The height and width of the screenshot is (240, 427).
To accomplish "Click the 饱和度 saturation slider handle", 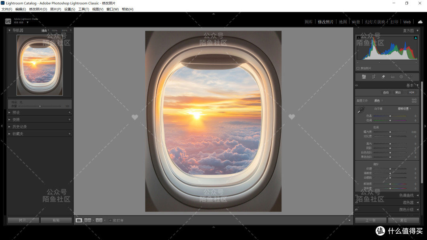I will (x=390, y=188).
